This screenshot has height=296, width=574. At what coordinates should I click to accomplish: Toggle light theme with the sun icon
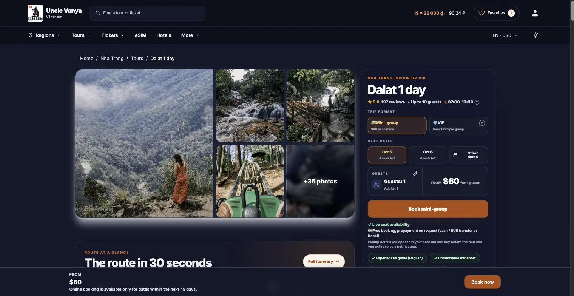click(535, 35)
